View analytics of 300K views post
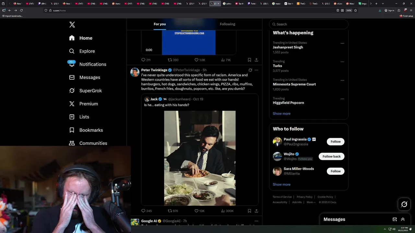 [227, 211]
